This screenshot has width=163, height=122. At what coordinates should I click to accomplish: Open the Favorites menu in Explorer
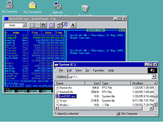tap(99, 70)
